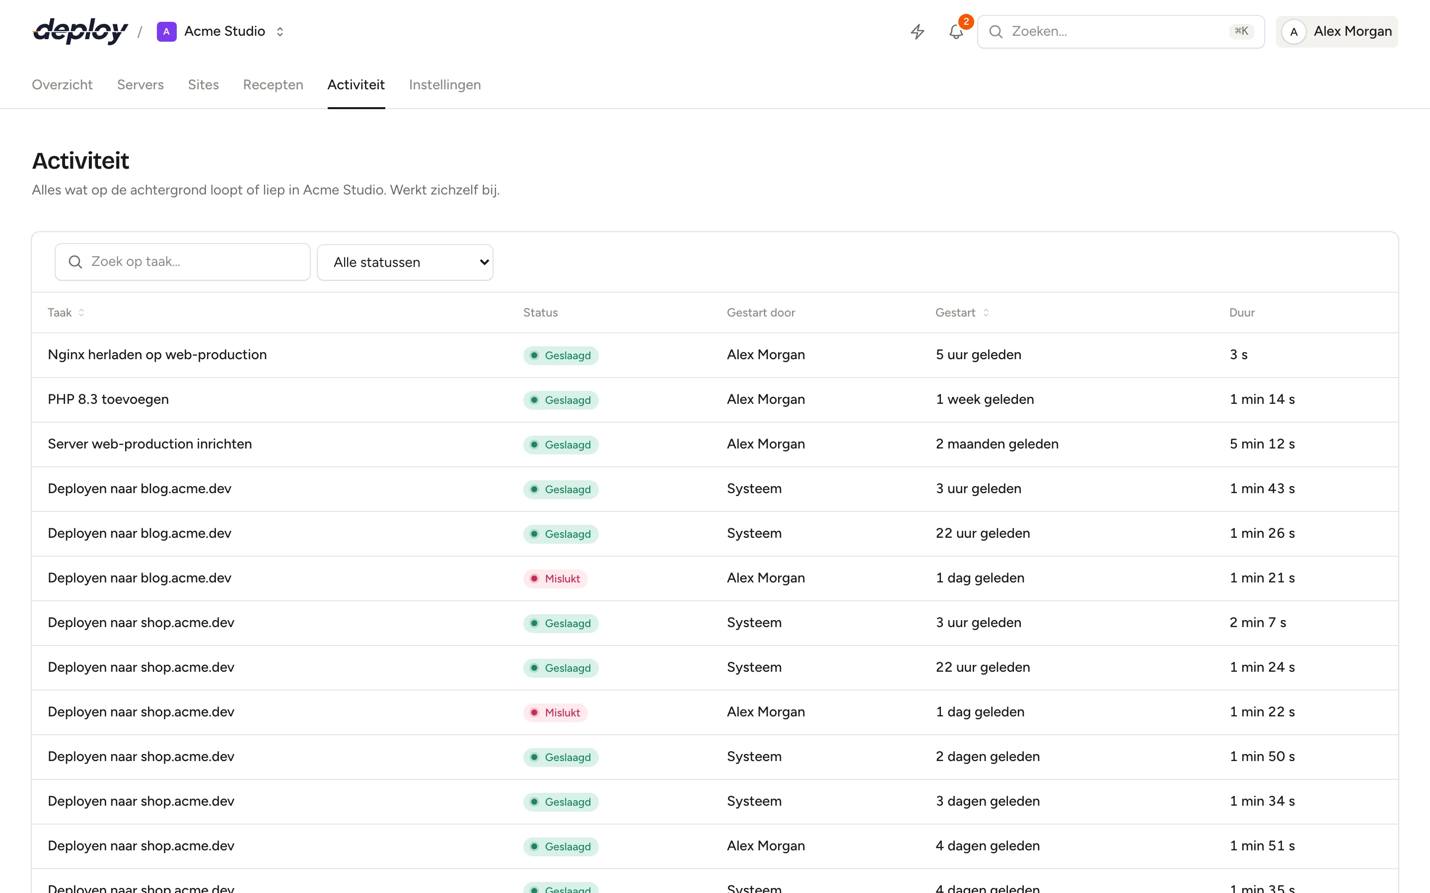This screenshot has width=1430, height=893.
Task: Select the 2 maanden geleden cell
Action: [x=997, y=444]
